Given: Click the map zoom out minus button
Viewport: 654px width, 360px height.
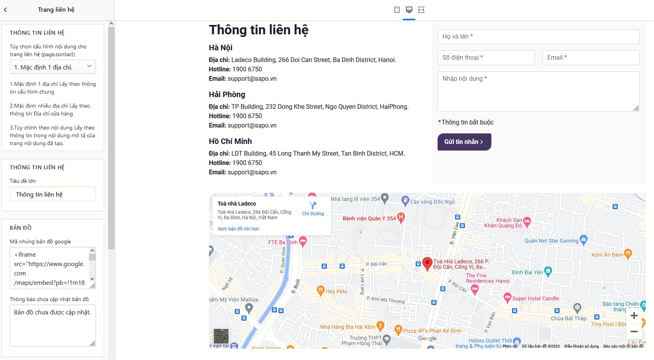Looking at the screenshot, I should [634, 332].
